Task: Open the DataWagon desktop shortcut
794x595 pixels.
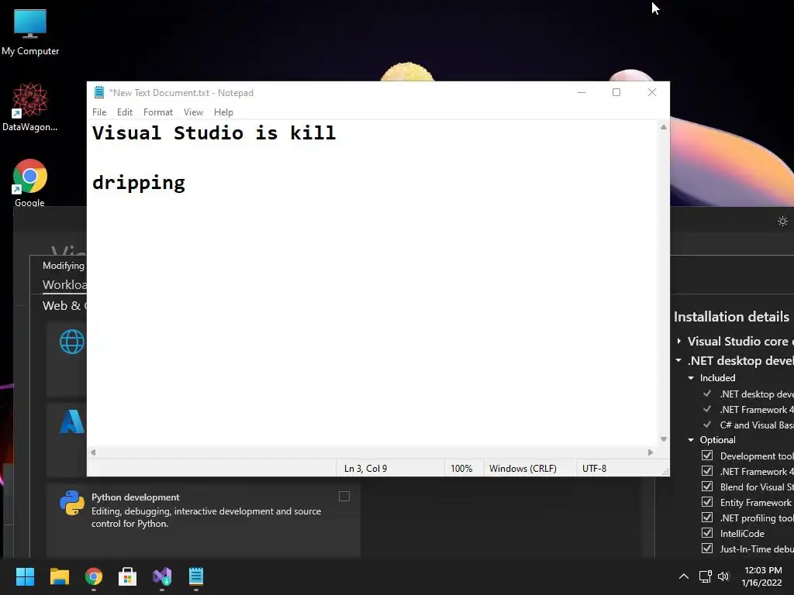Action: [x=30, y=107]
